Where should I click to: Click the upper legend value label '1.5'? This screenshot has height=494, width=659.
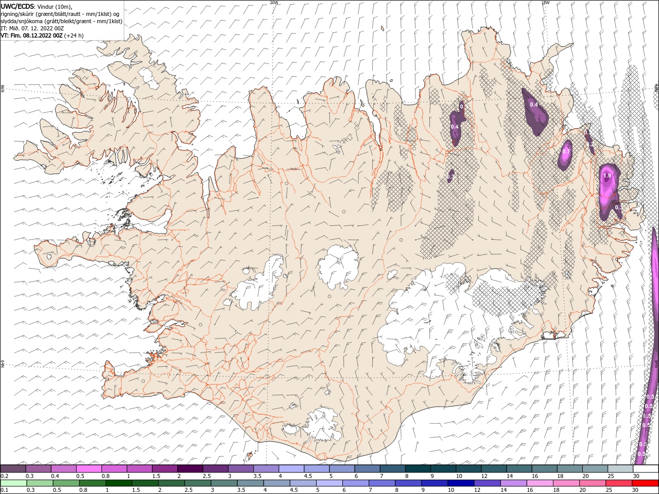coord(155,476)
